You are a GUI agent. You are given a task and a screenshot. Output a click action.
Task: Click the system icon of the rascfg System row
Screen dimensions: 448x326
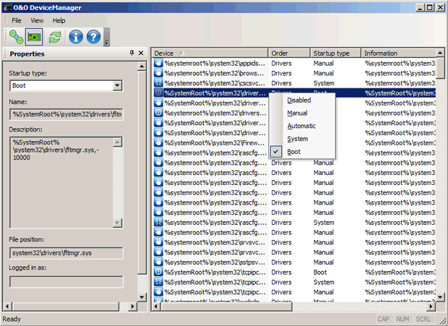click(158, 222)
